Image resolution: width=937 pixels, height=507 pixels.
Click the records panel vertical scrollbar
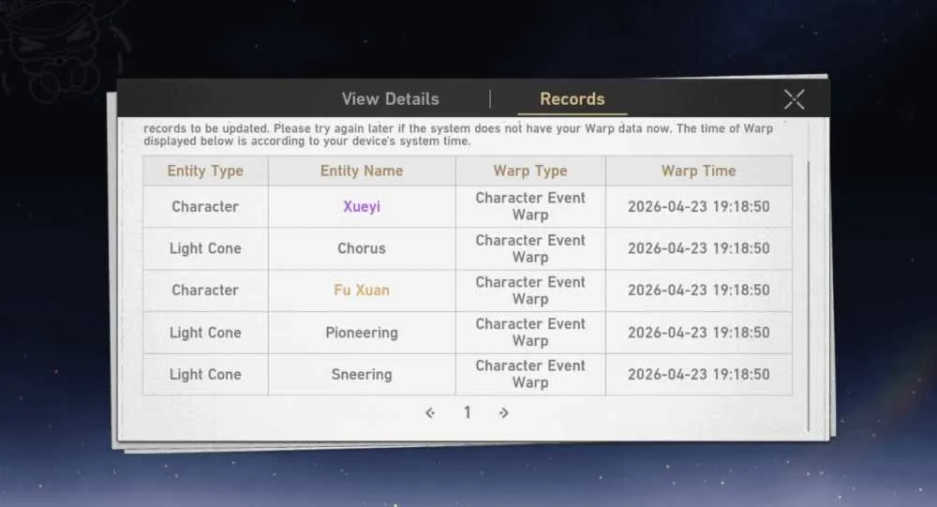pyautogui.click(x=808, y=296)
